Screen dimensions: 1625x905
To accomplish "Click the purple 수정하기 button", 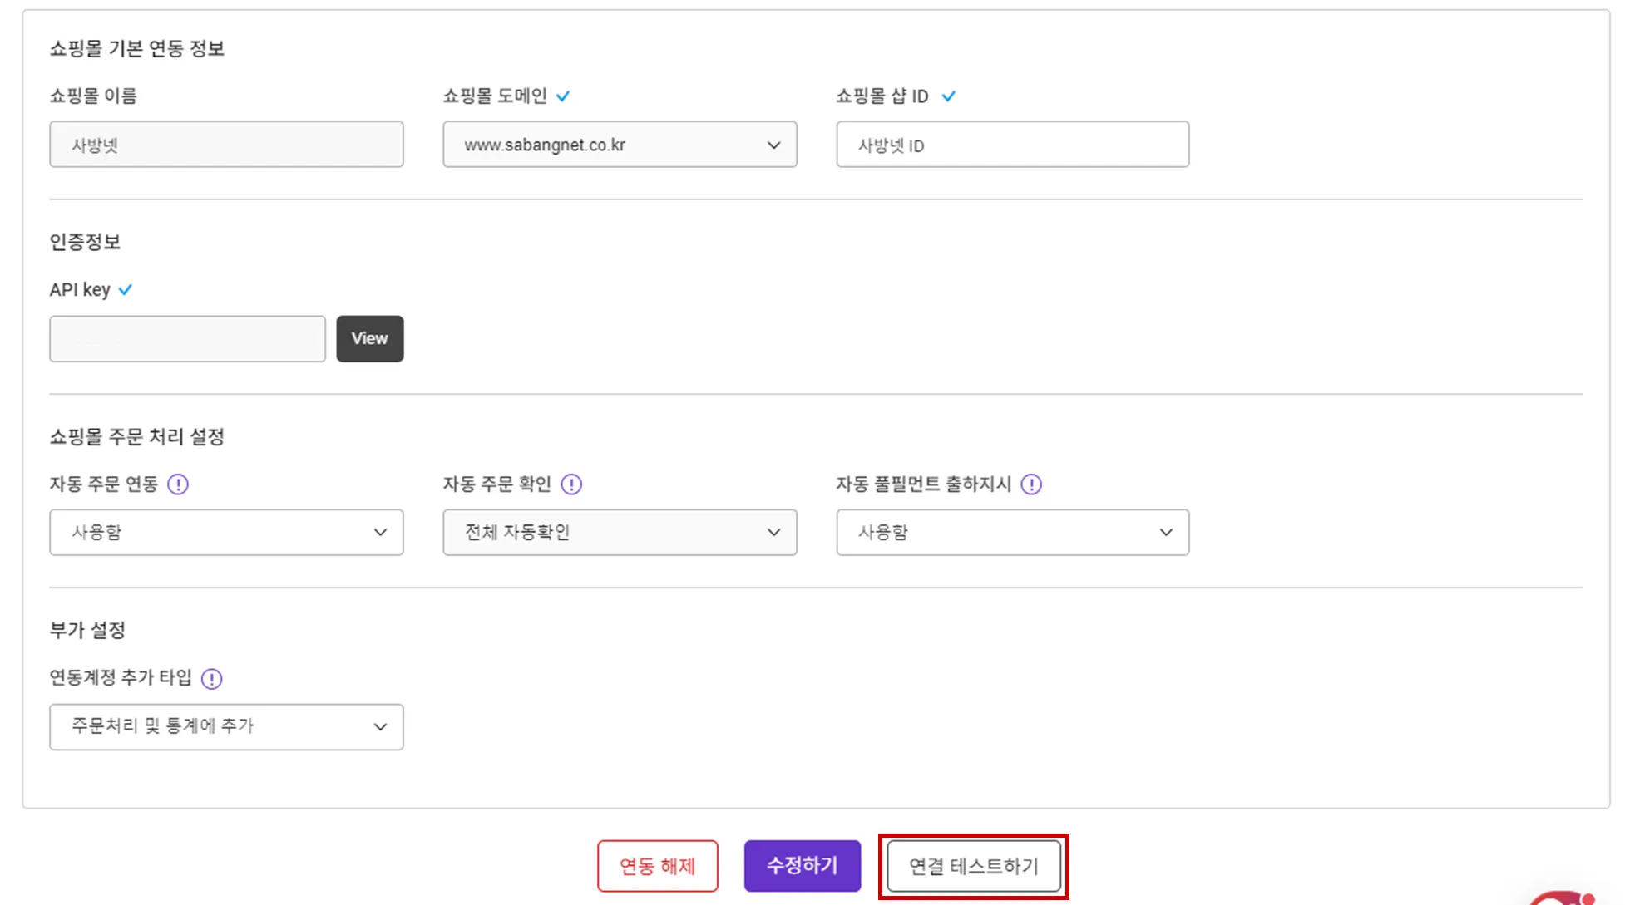I will 802,866.
